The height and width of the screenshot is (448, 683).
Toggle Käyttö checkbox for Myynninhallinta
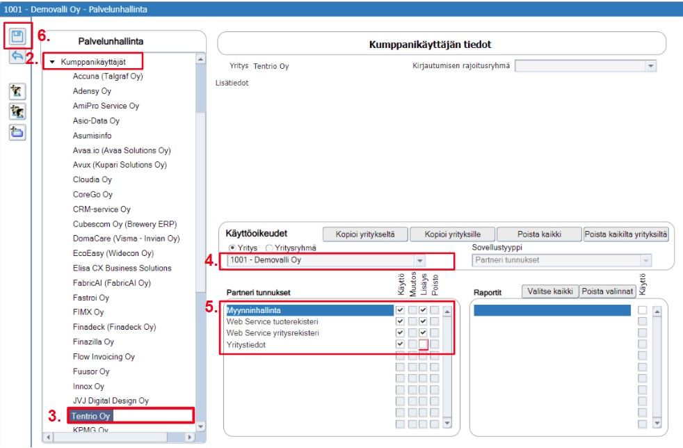pyautogui.click(x=400, y=310)
